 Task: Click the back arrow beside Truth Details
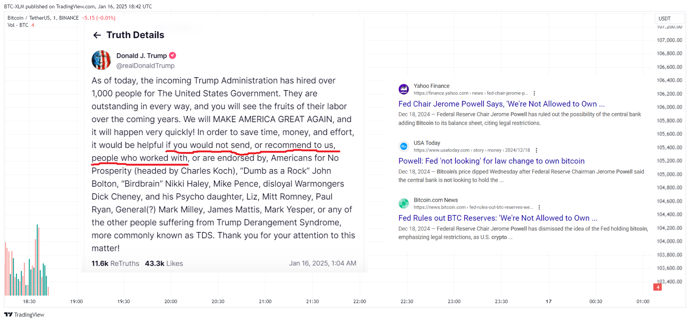(97, 35)
